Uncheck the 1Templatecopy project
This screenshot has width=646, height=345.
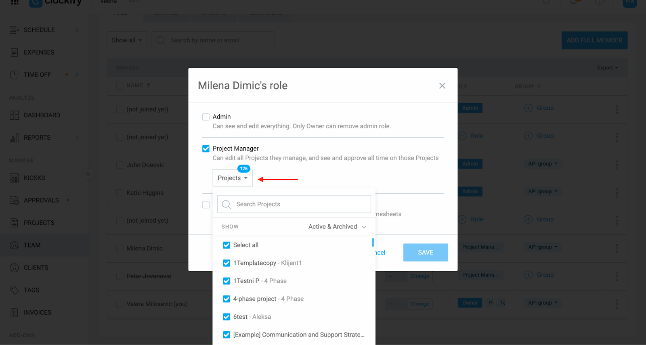click(227, 263)
